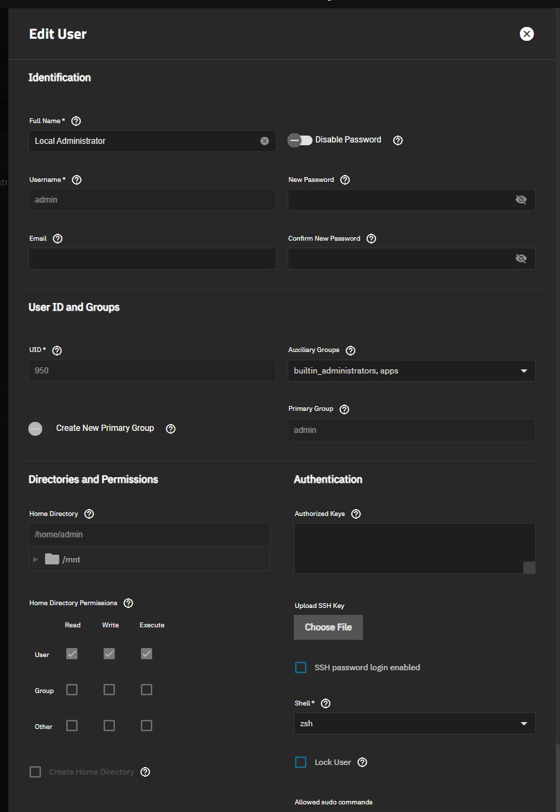560x812 pixels.
Task: Show help for Disable Password
Action: [398, 140]
